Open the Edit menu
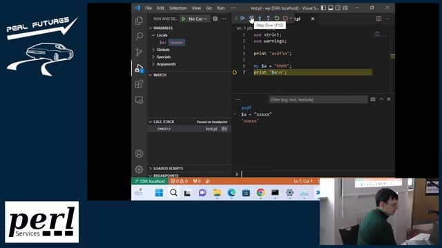Screen dimensions: 442x248 click(x=161, y=8)
